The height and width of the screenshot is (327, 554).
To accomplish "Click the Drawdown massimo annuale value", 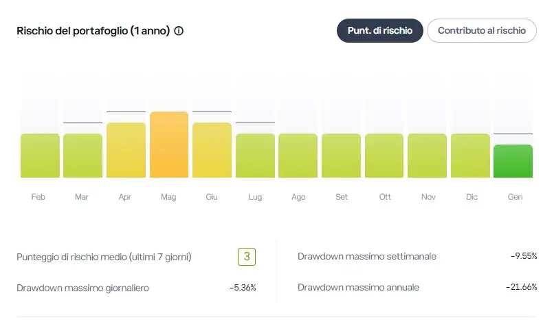I will [520, 287].
